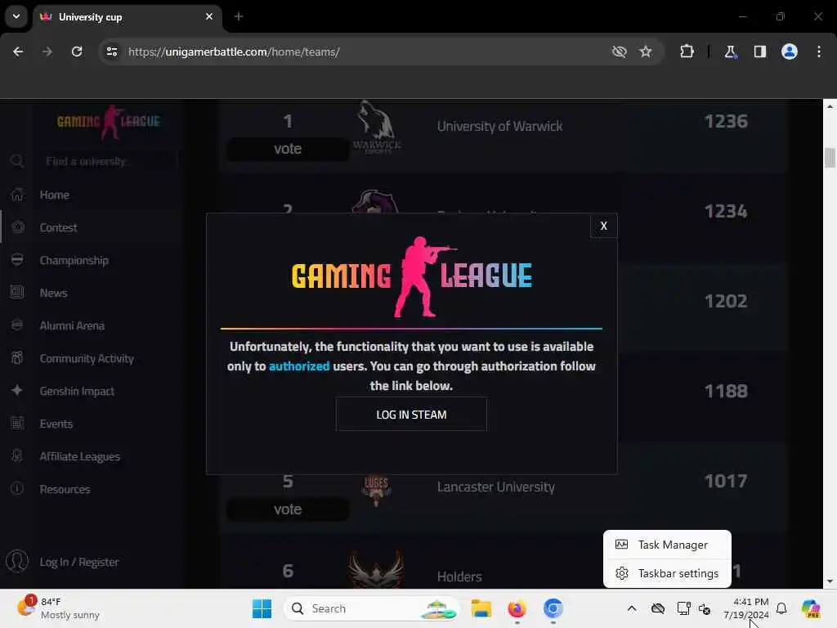The width and height of the screenshot is (837, 628).
Task: Click the Holders team logo
Action: tap(376, 570)
